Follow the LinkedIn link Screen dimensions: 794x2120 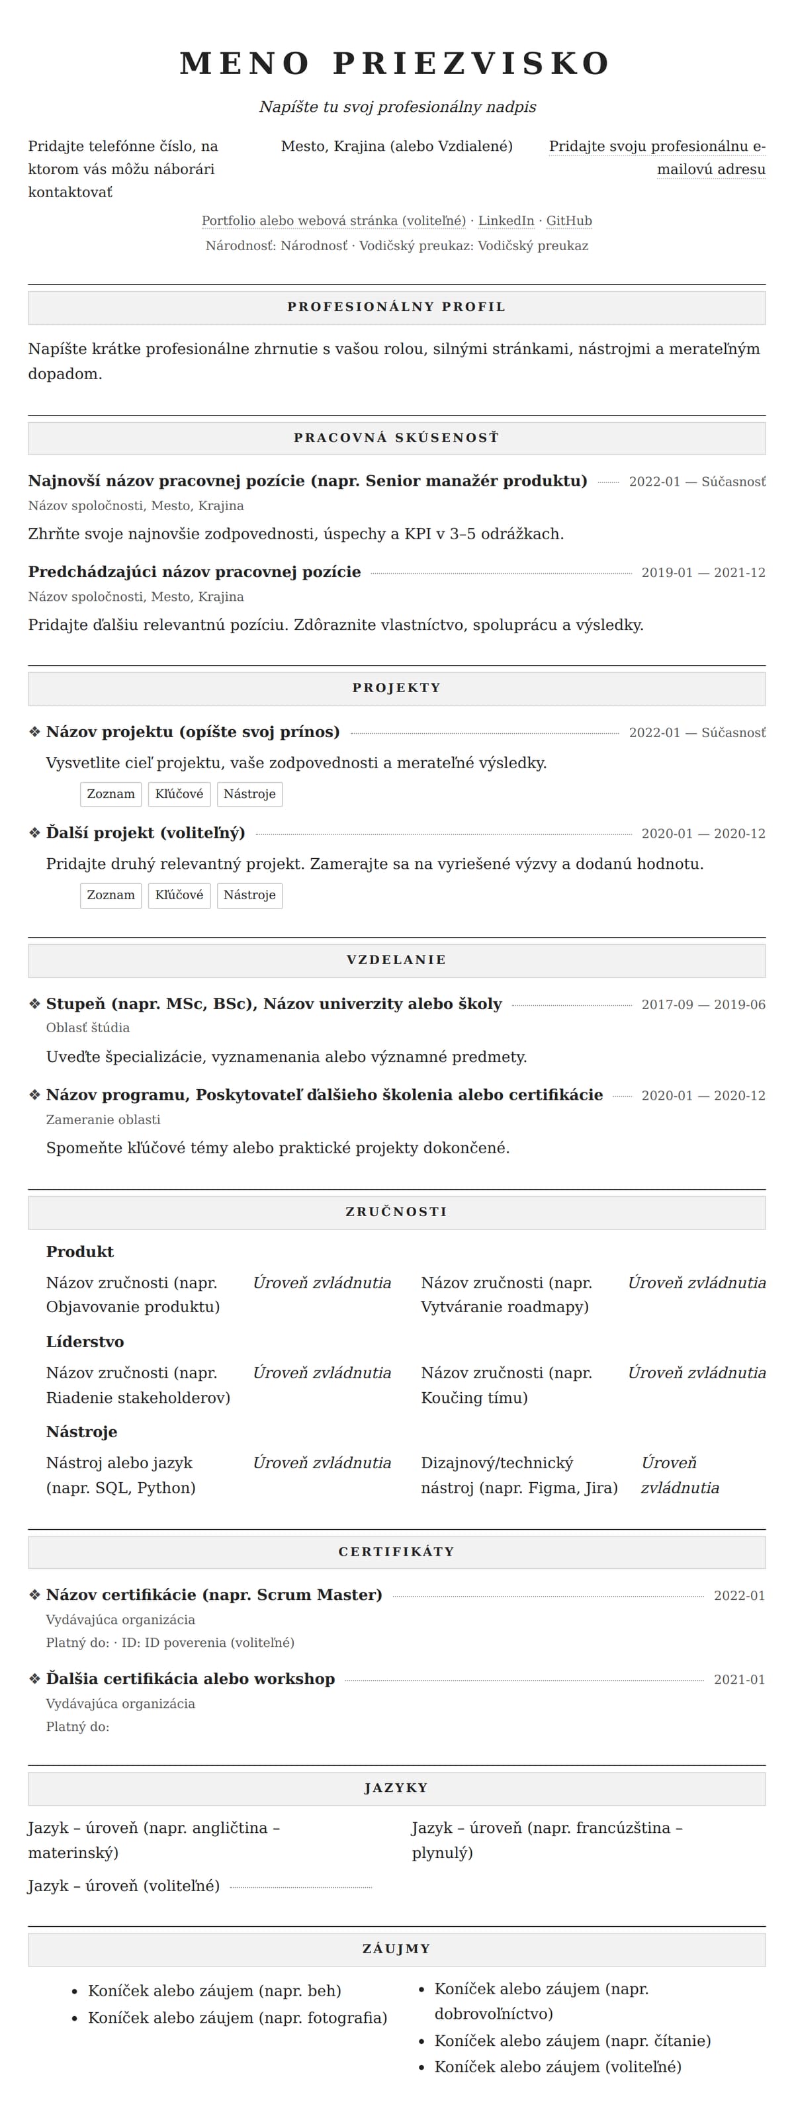(x=506, y=220)
